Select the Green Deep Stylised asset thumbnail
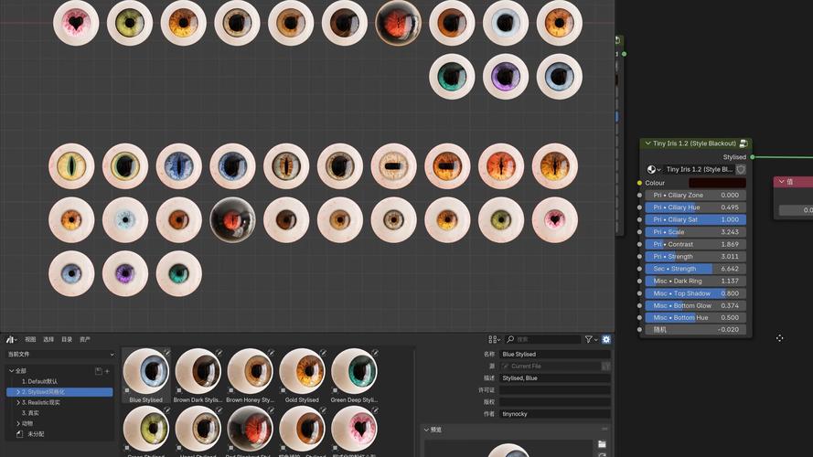This screenshot has height=457, width=813. tap(354, 376)
